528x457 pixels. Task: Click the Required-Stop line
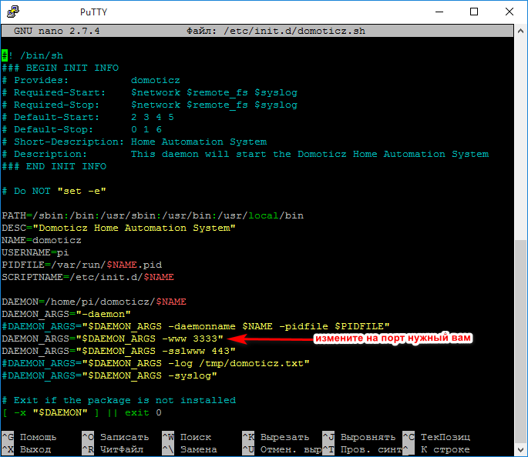click(150, 105)
